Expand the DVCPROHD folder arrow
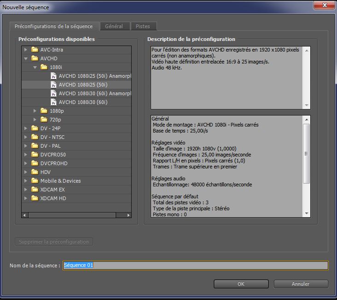The width and height of the screenshot is (337, 300). pyautogui.click(x=26, y=163)
